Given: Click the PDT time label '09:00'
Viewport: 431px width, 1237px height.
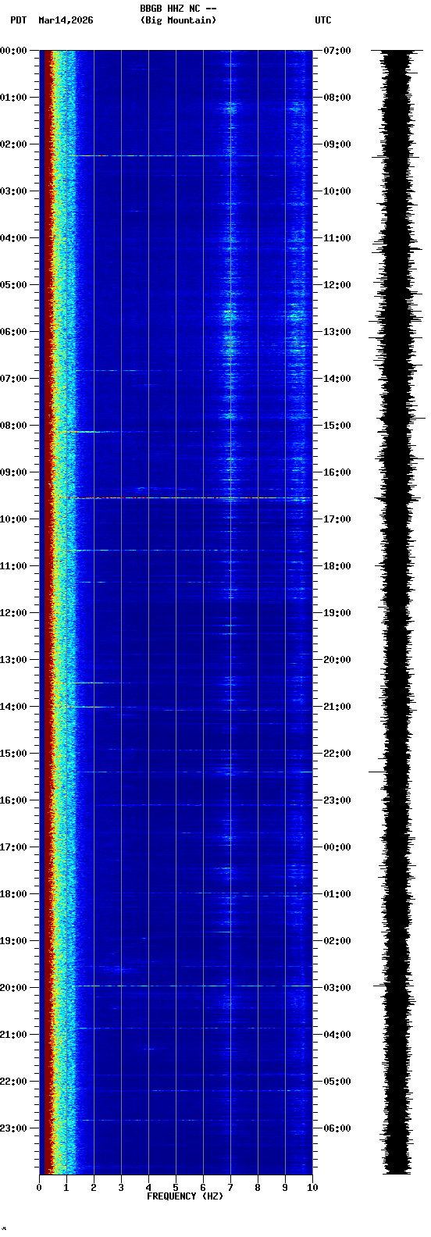Looking at the screenshot, I should point(13,472).
